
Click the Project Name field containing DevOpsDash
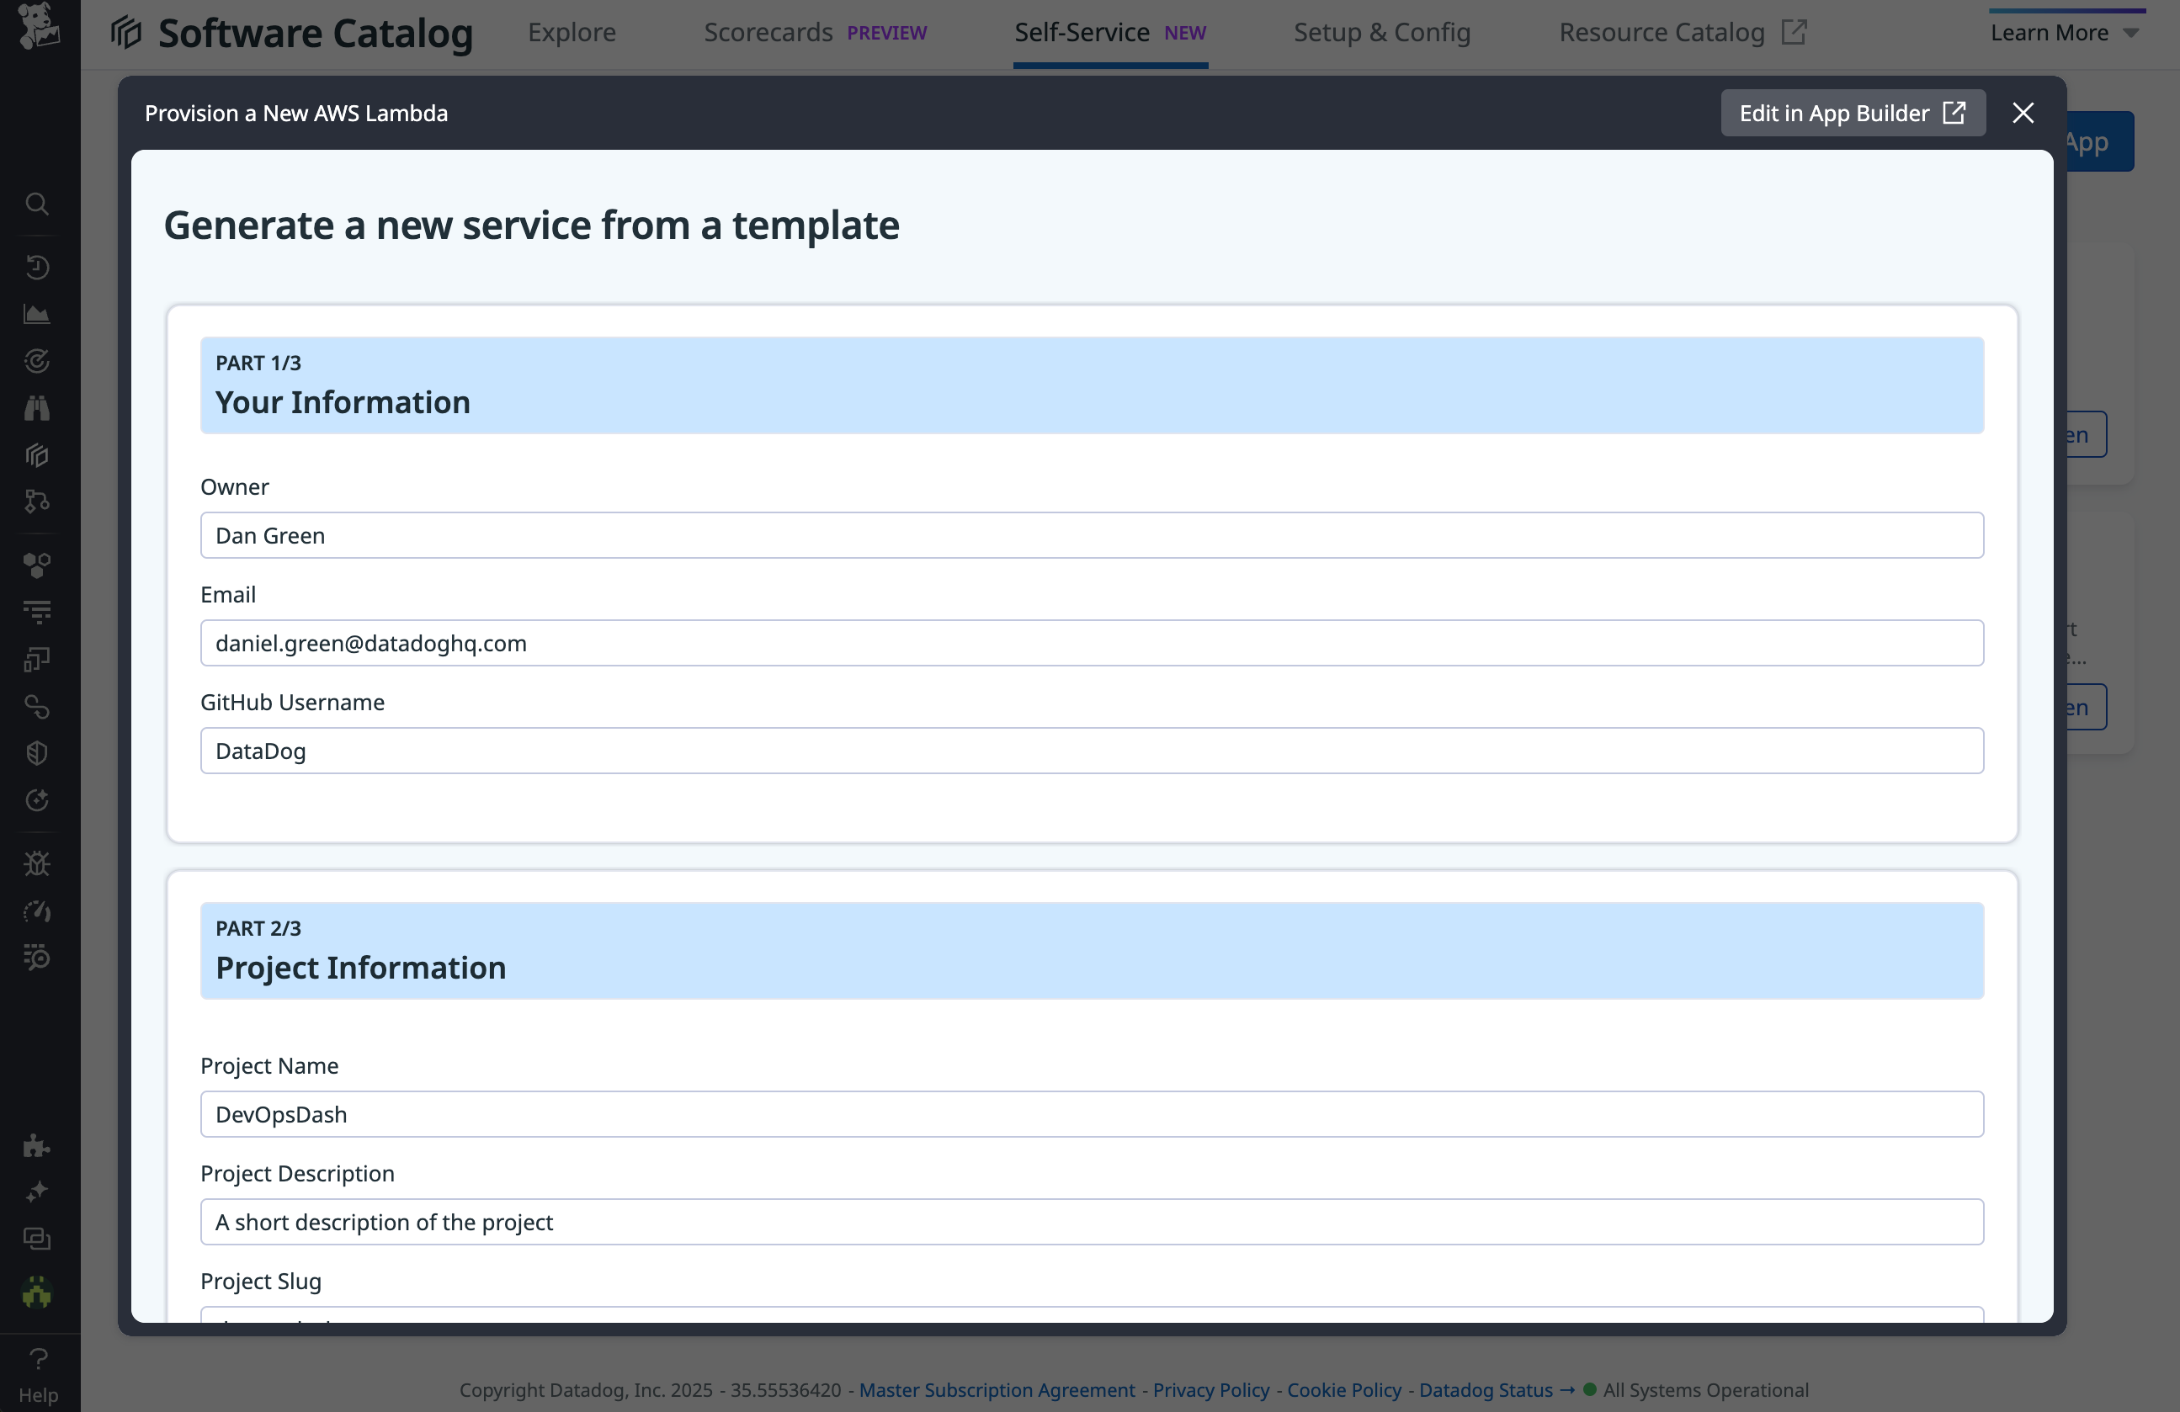(x=1091, y=1113)
